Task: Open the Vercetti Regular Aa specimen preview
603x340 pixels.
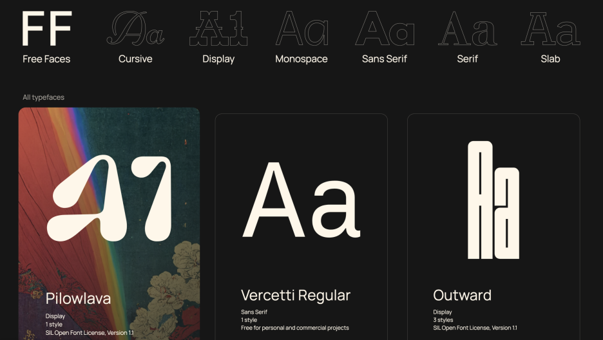Action: (x=301, y=200)
